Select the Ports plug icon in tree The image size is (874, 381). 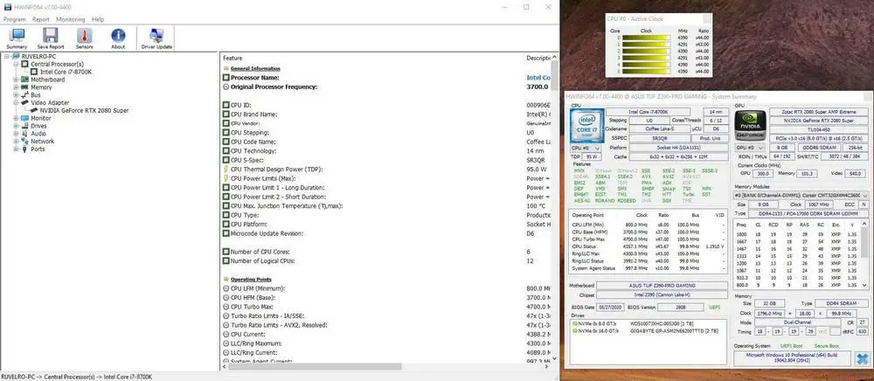pos(25,149)
